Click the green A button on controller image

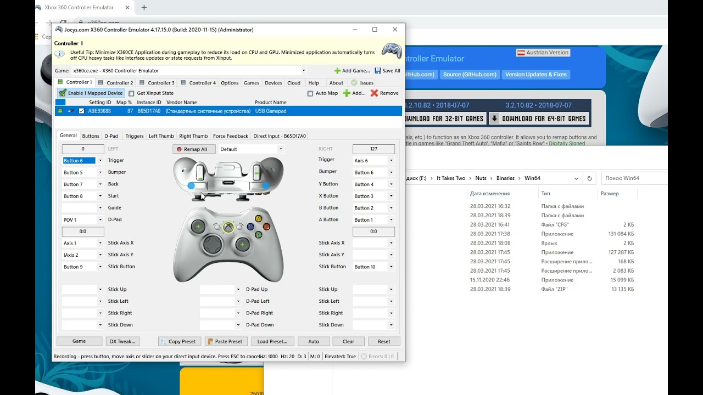click(x=259, y=234)
